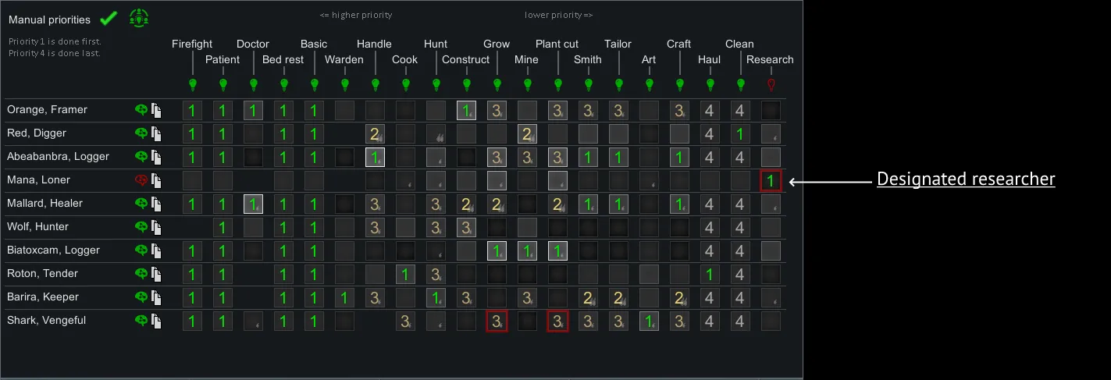
Task: Toggle Orange's empty Research priority box
Action: tap(771, 111)
